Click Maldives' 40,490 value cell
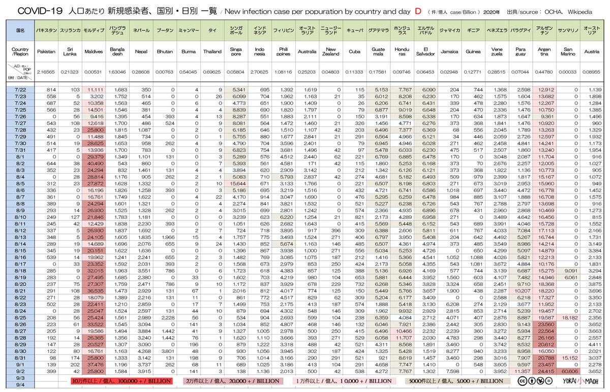The height and width of the screenshot is (392, 610). 93,163
